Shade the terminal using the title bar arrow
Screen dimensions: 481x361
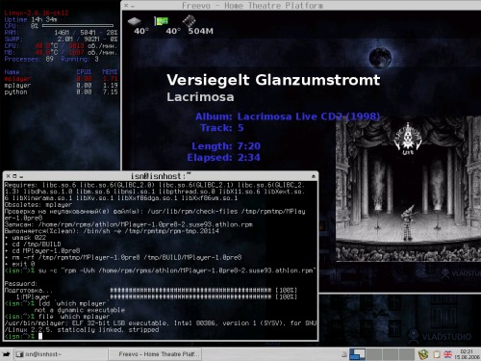click(314, 176)
